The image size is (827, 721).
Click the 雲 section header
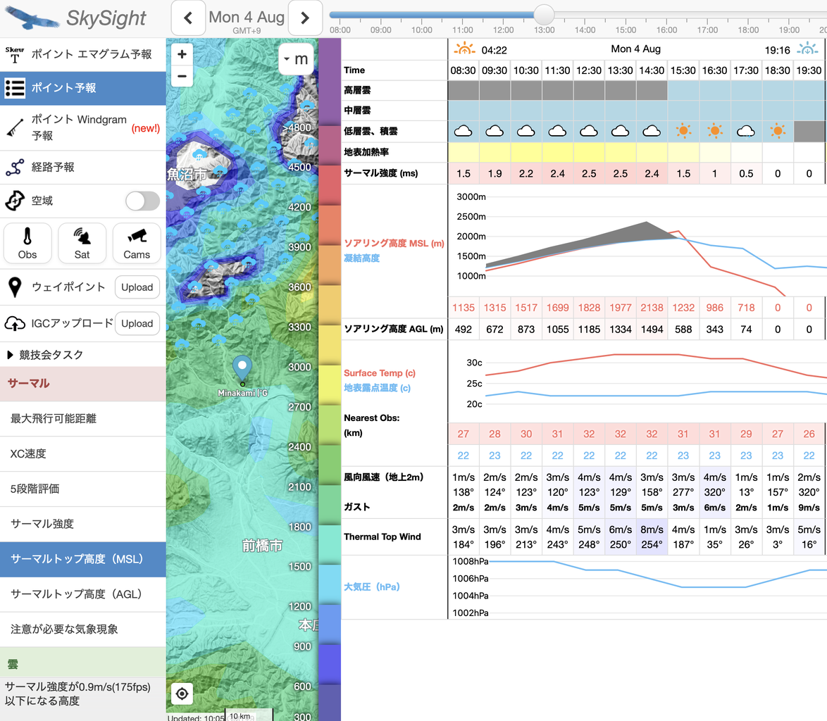point(83,663)
